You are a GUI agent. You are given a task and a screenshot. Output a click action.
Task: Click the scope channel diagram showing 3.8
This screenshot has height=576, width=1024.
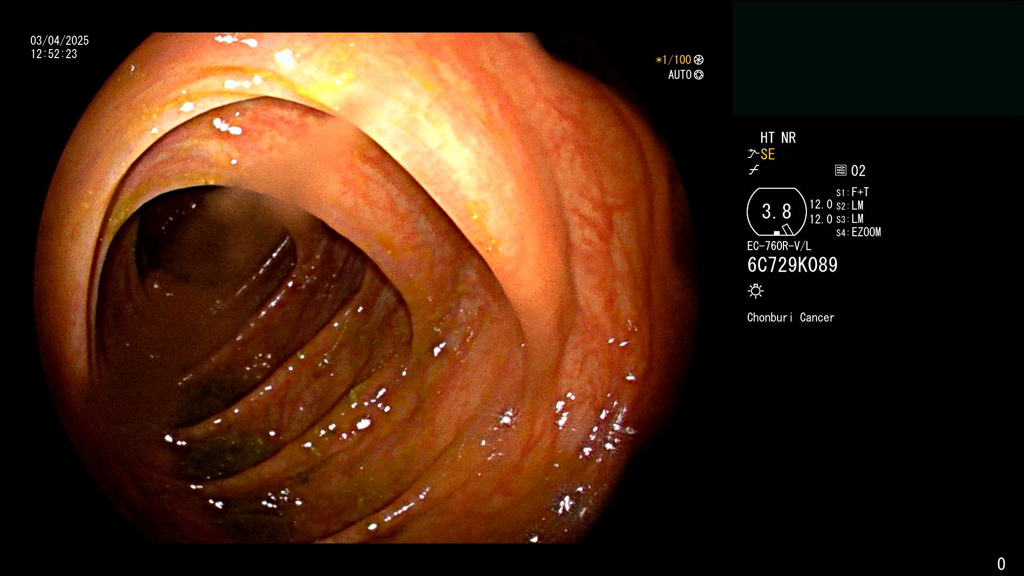coord(777,212)
